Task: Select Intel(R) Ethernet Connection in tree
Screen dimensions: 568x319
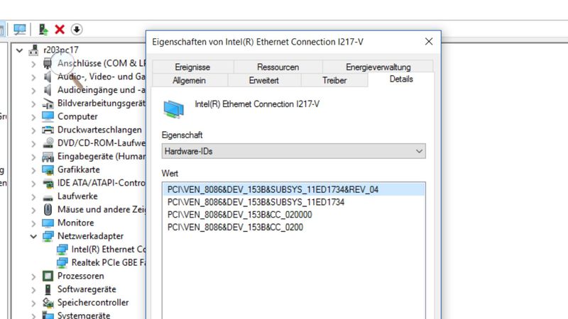Action: click(109, 250)
